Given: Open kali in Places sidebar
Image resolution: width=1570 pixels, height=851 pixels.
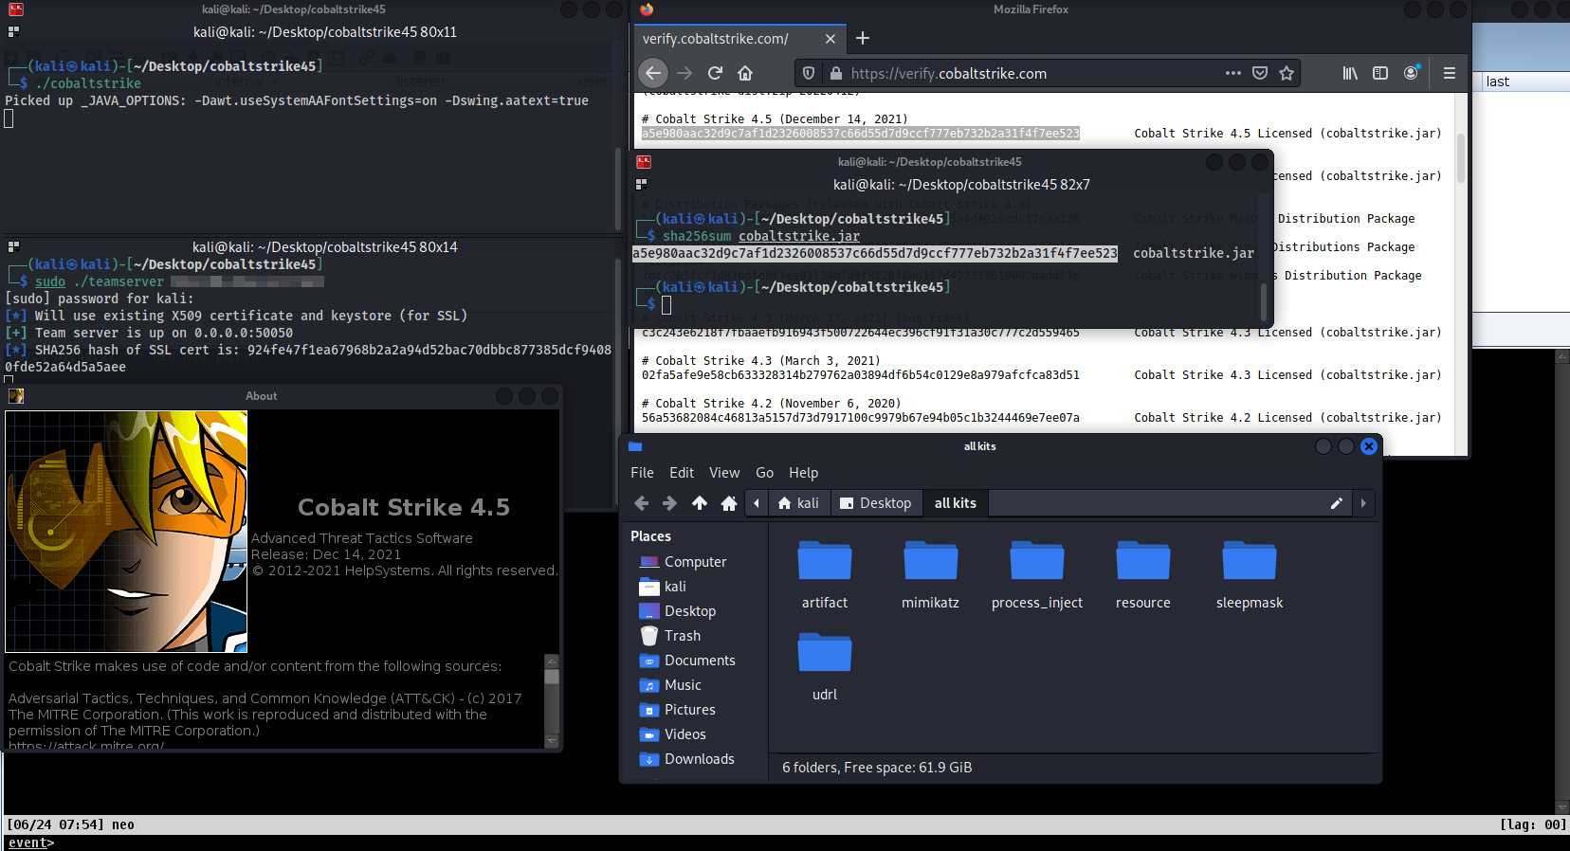Looking at the screenshot, I should pyautogui.click(x=675, y=587).
